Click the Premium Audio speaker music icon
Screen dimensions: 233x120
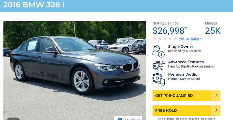158,79
